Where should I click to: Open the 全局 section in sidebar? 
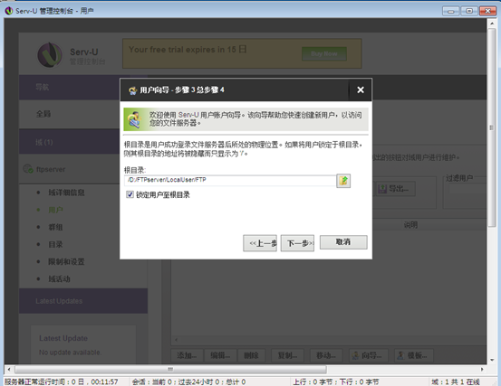70,114
